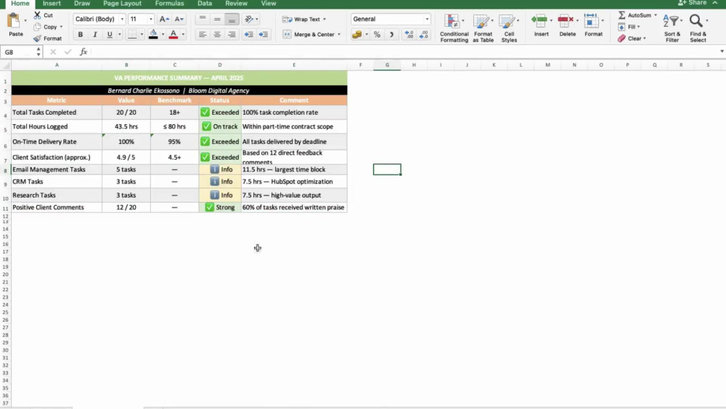This screenshot has width=726, height=409.
Task: Increase the indent
Action: [264, 34]
